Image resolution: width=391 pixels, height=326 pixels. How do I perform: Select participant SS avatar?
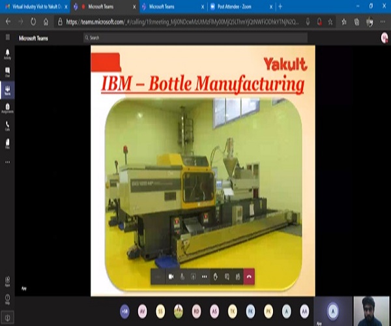pos(160,311)
